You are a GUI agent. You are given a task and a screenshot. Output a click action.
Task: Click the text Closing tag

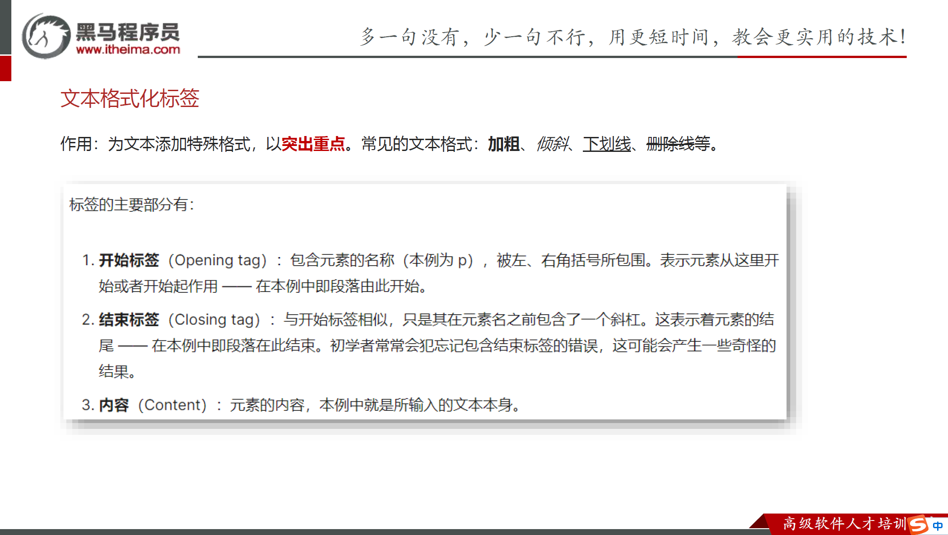pos(214,320)
